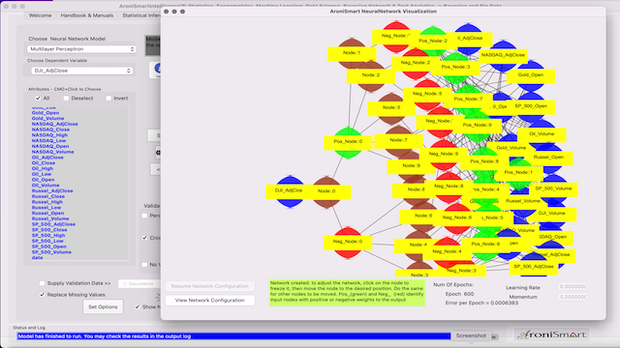Click the Screenshot button

click(471, 335)
